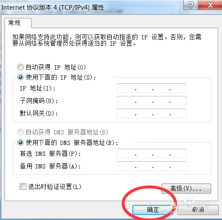
Task: Click the 子网掩码 input field
Action: tap(152, 101)
